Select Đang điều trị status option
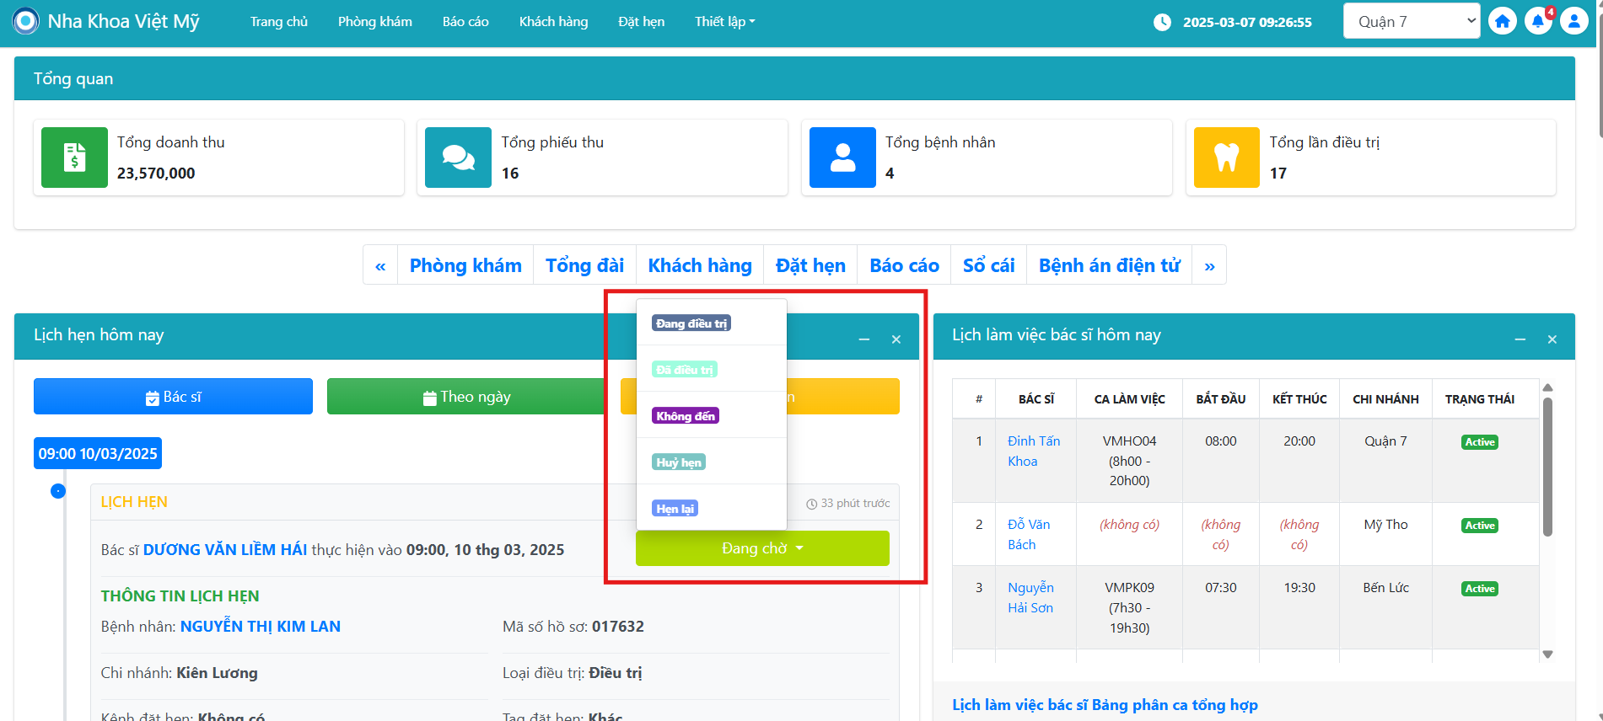The width and height of the screenshot is (1603, 721). pos(691,323)
